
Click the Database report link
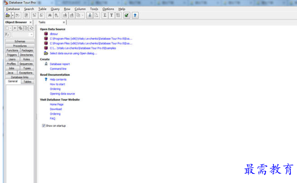[59, 64]
